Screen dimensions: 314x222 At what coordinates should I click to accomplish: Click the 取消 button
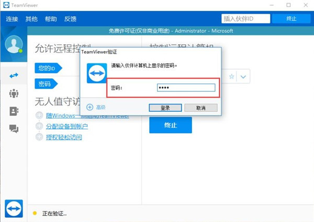pyautogui.click(x=201, y=108)
